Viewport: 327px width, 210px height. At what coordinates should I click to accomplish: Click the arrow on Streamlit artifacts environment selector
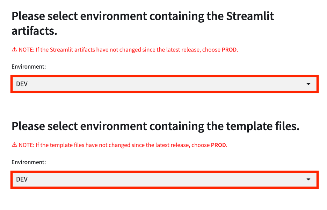pyautogui.click(x=308, y=84)
